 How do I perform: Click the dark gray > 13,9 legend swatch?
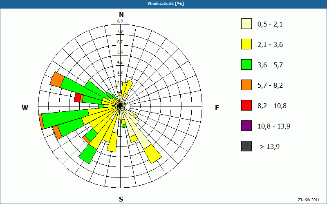coord(246,146)
